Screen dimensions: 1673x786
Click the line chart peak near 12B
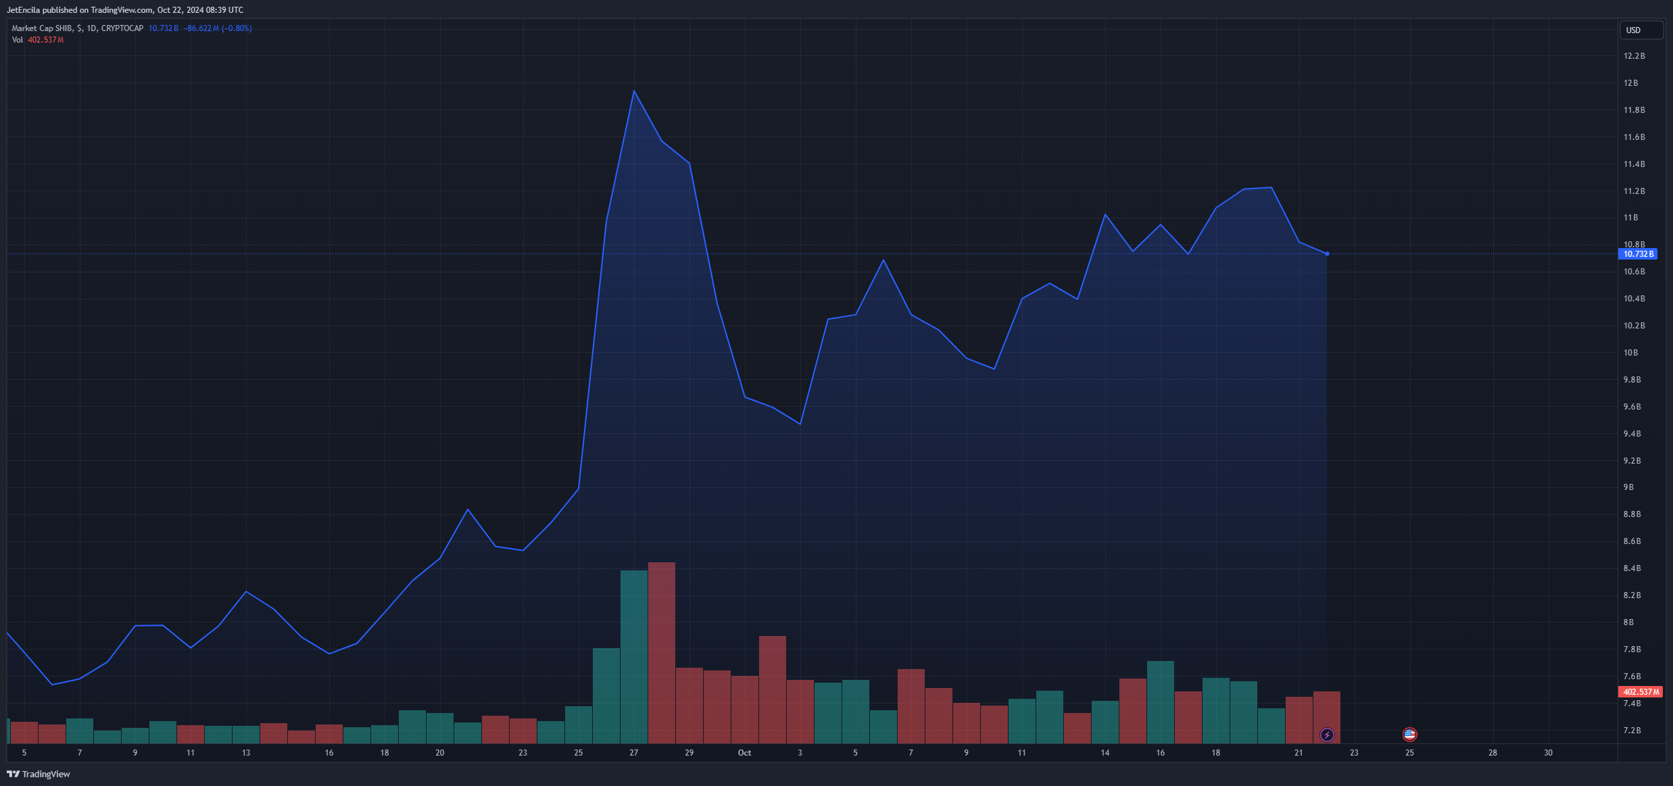tap(633, 91)
